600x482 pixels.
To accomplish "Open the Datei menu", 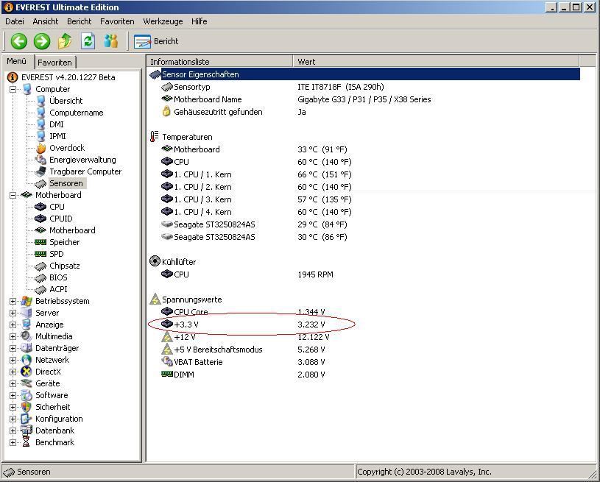I will 15,21.
